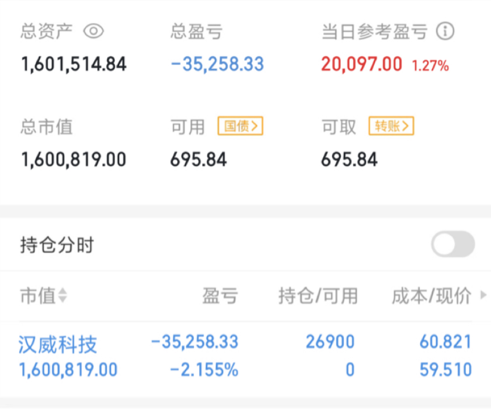
Task: Tap the 可用 balance 695.84
Action: pyautogui.click(x=199, y=160)
